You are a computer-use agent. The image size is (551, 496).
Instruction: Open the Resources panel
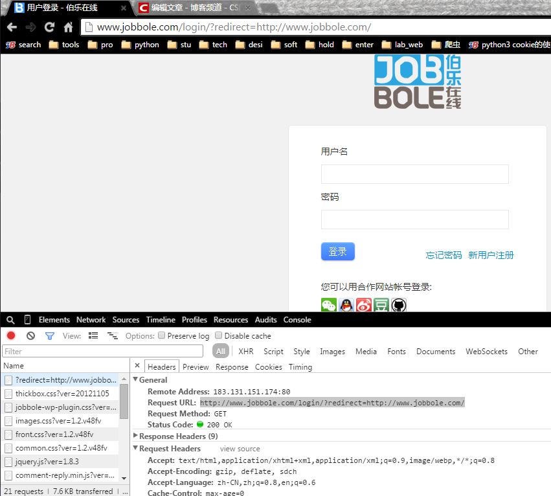coord(231,320)
